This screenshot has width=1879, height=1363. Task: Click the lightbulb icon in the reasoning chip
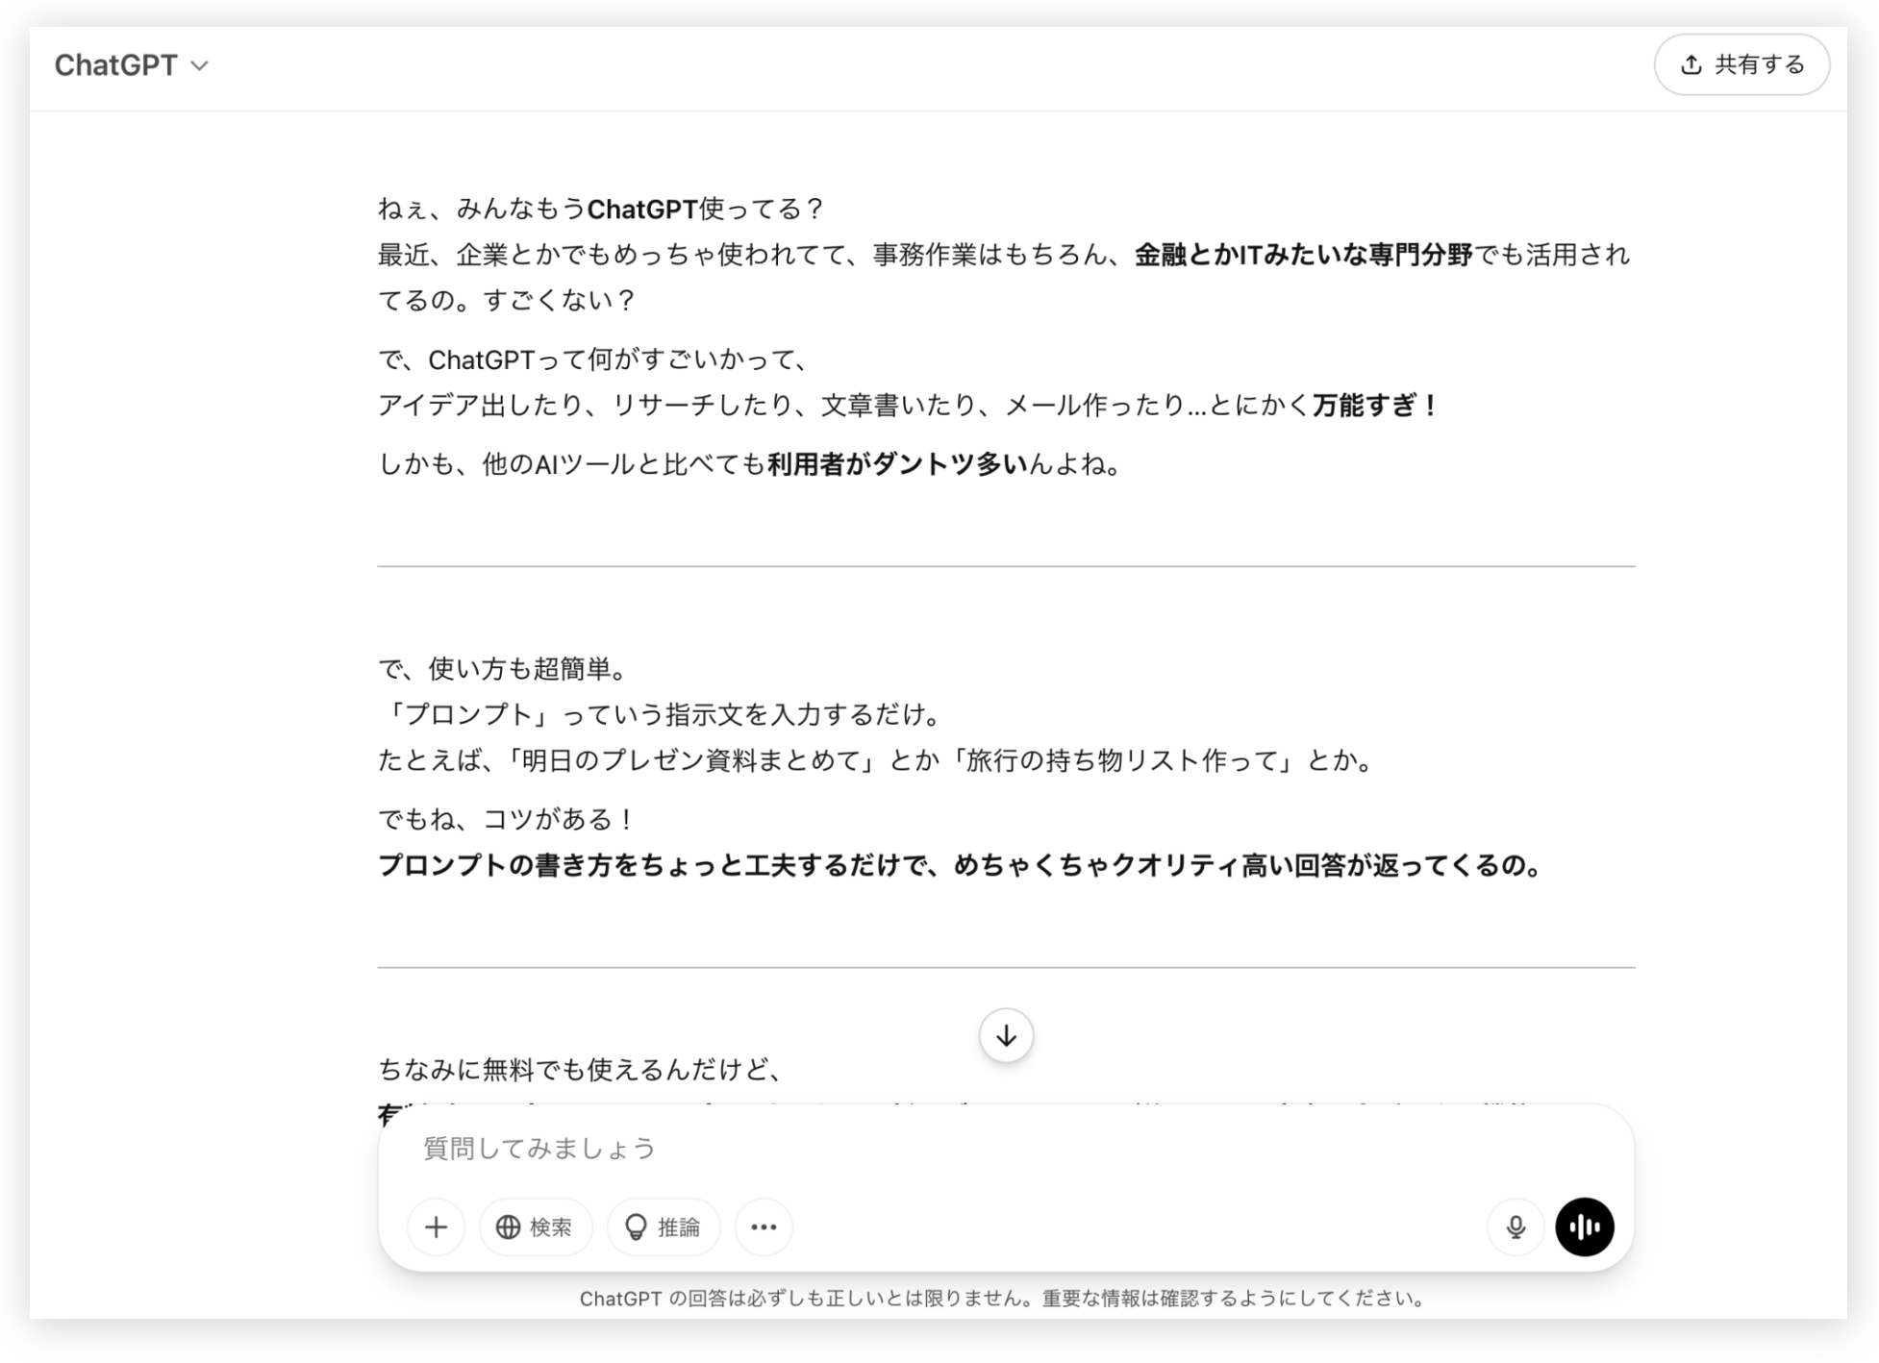(x=636, y=1227)
